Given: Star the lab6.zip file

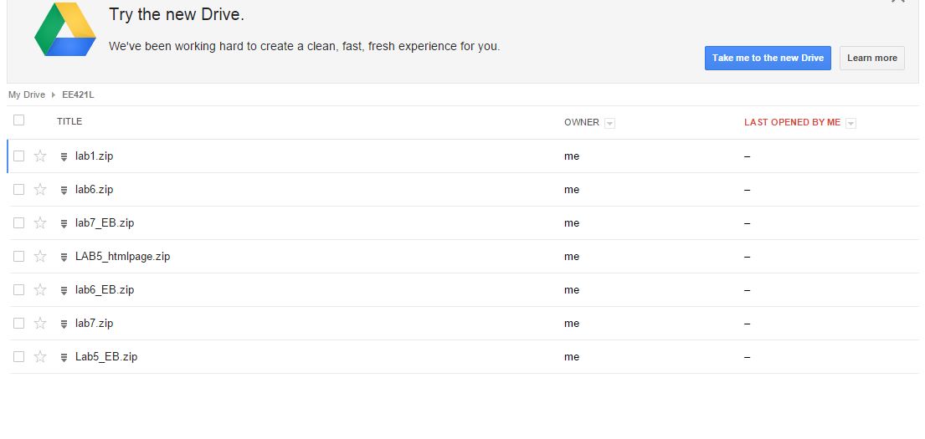Looking at the screenshot, I should (40, 189).
